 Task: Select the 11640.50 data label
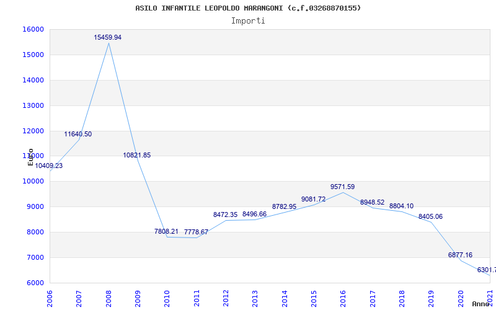[78, 134]
